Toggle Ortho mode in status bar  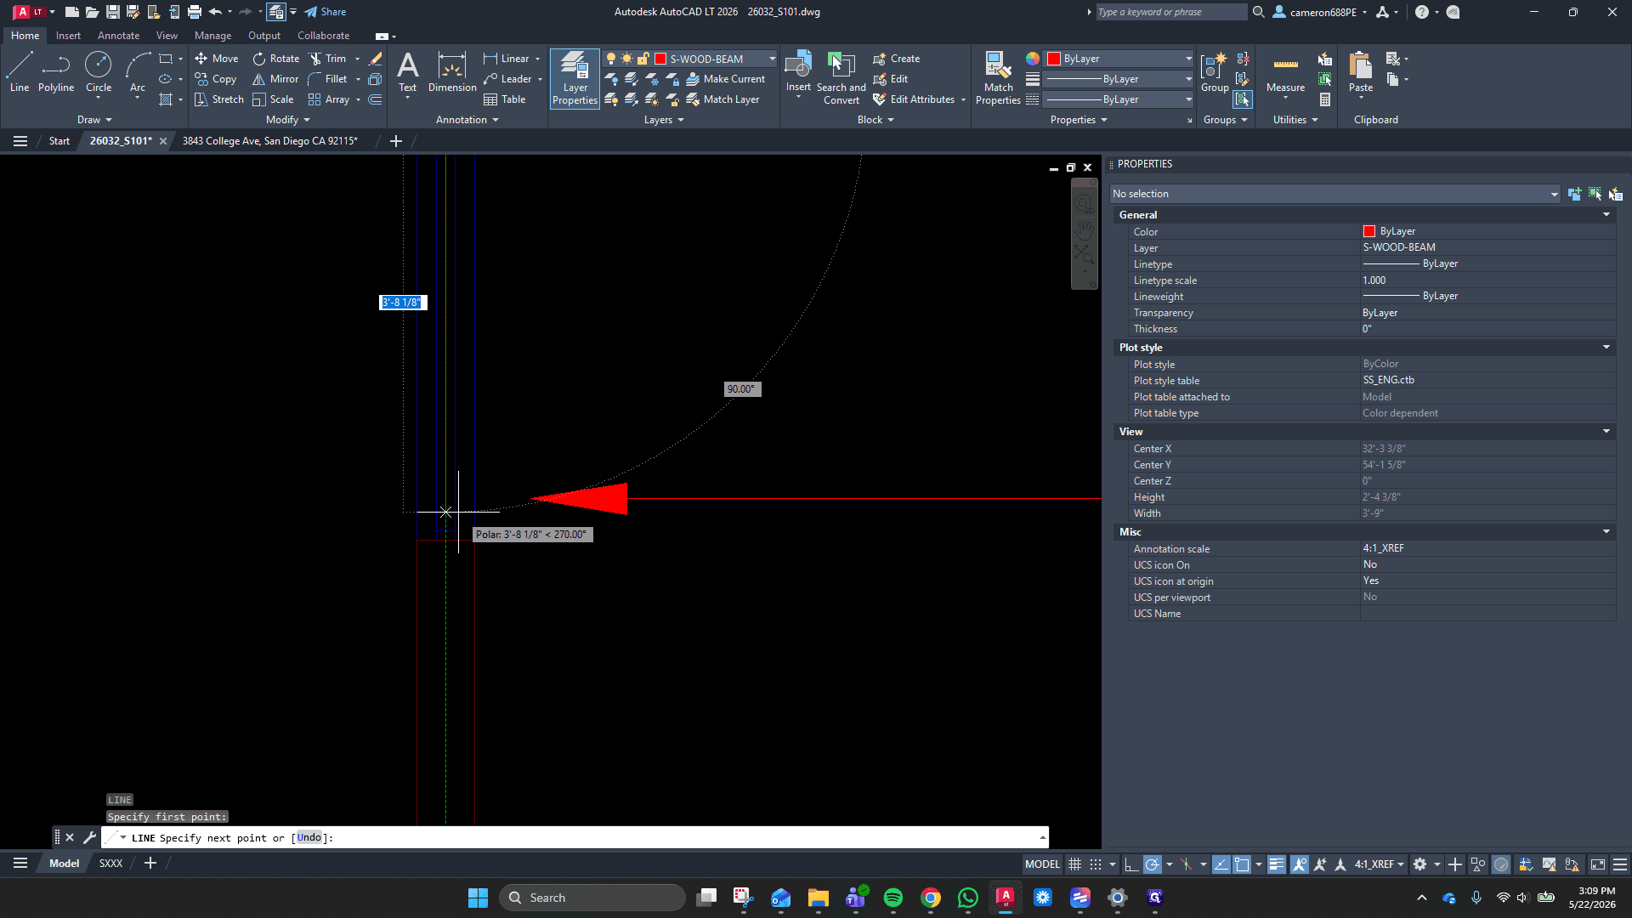(x=1131, y=864)
